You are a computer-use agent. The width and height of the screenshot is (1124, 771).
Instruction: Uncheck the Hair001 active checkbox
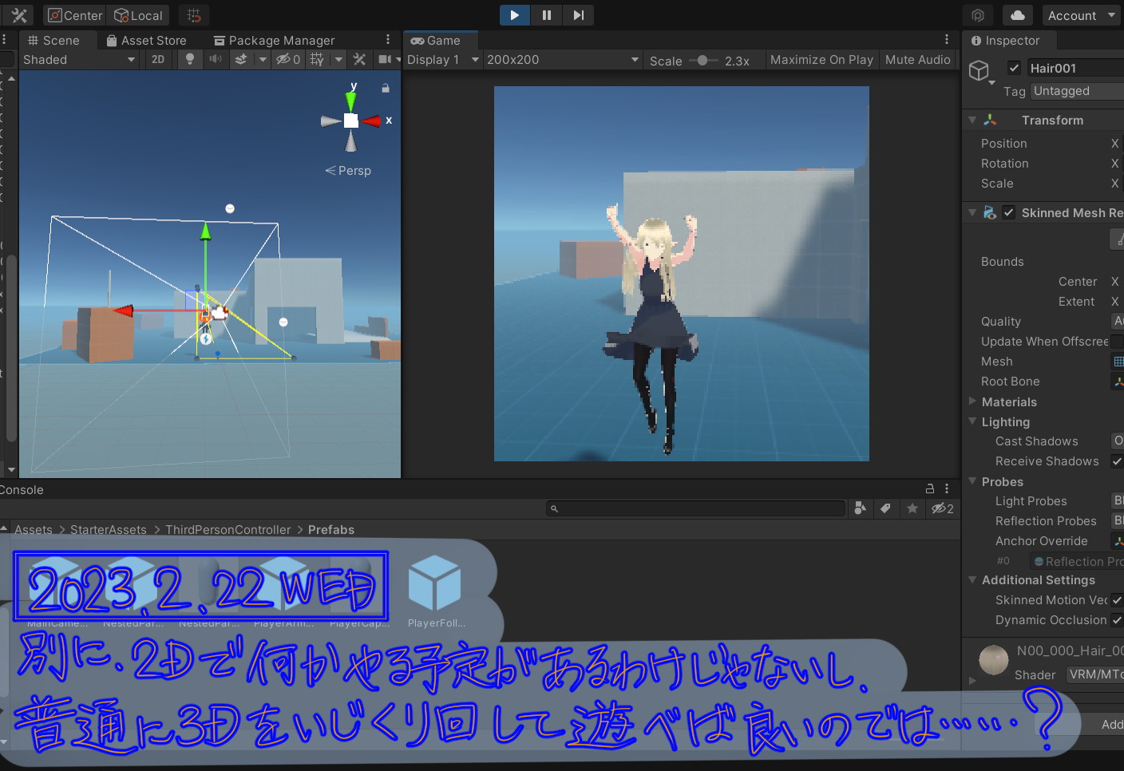click(x=1014, y=68)
